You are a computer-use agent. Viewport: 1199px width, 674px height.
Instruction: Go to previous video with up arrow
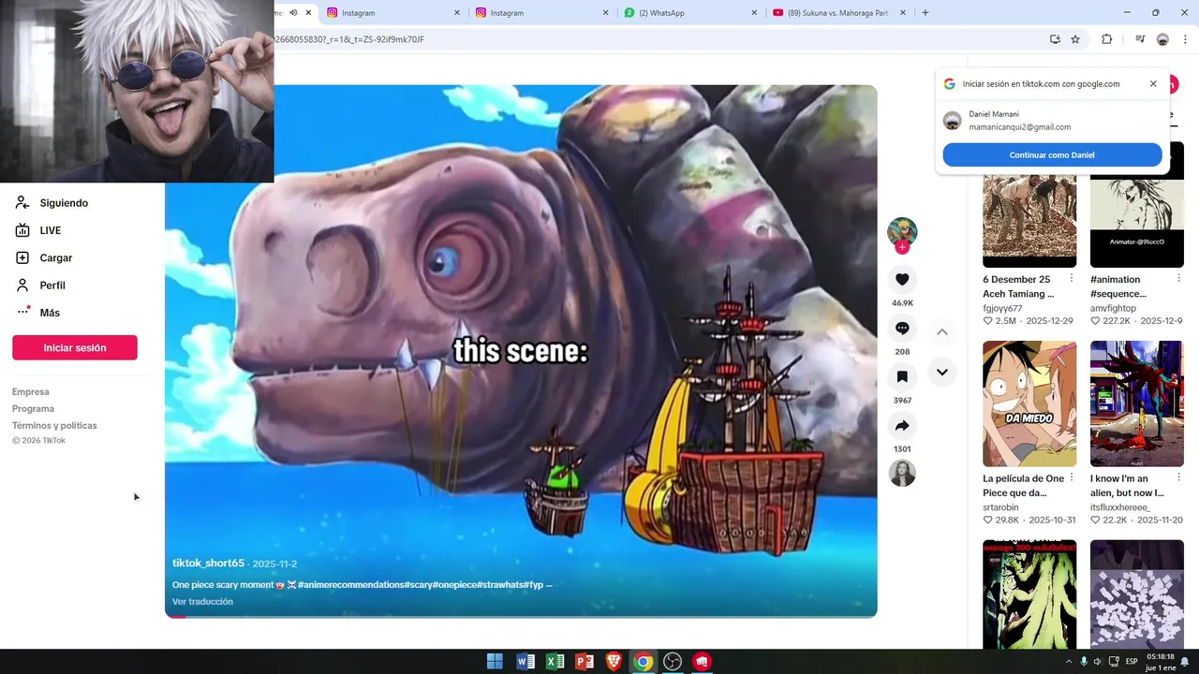tap(942, 332)
